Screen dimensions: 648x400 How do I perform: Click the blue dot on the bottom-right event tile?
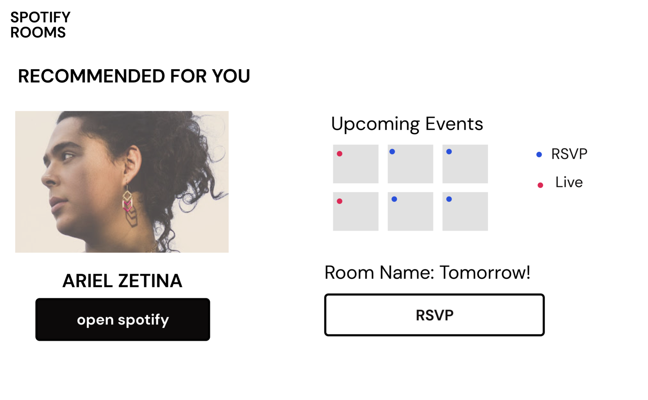click(449, 199)
